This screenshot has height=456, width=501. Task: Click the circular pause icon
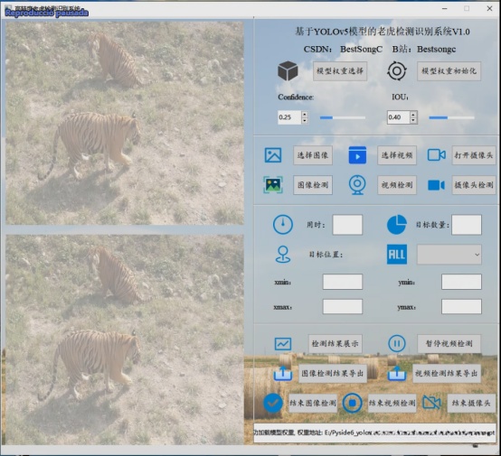(397, 344)
